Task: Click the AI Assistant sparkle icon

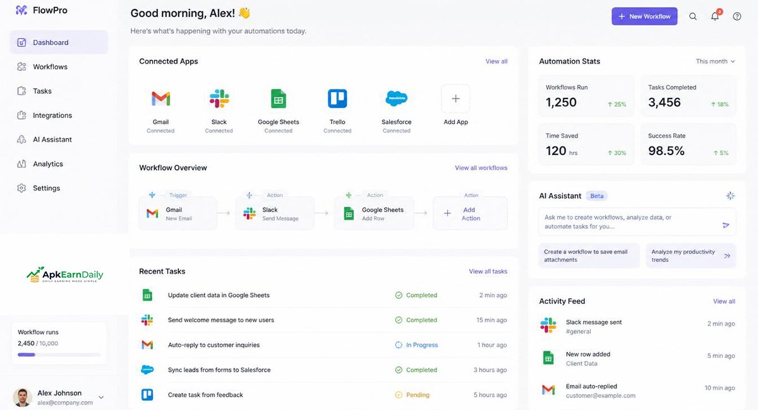Action: (x=730, y=196)
